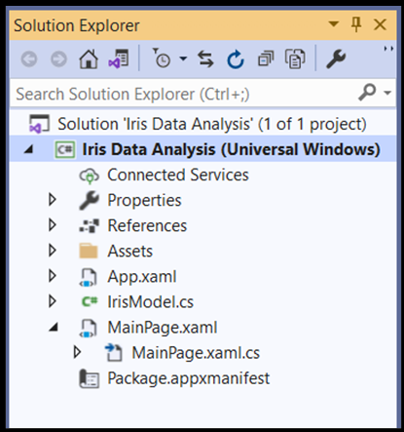Select Solution 'Iris Data Analysis' node

(212, 124)
